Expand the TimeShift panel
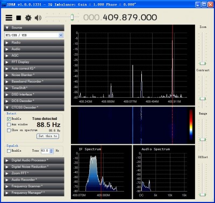The height and width of the screenshot is (203, 215). click(34, 88)
